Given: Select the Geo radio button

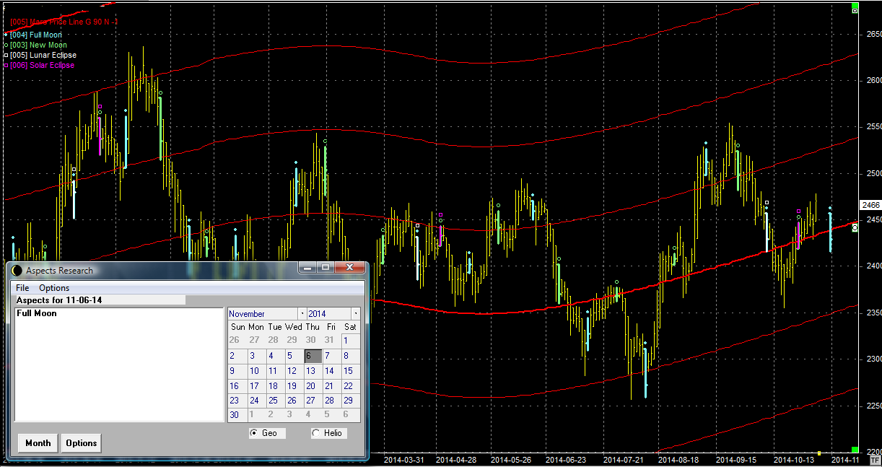Looking at the screenshot, I should click(253, 433).
